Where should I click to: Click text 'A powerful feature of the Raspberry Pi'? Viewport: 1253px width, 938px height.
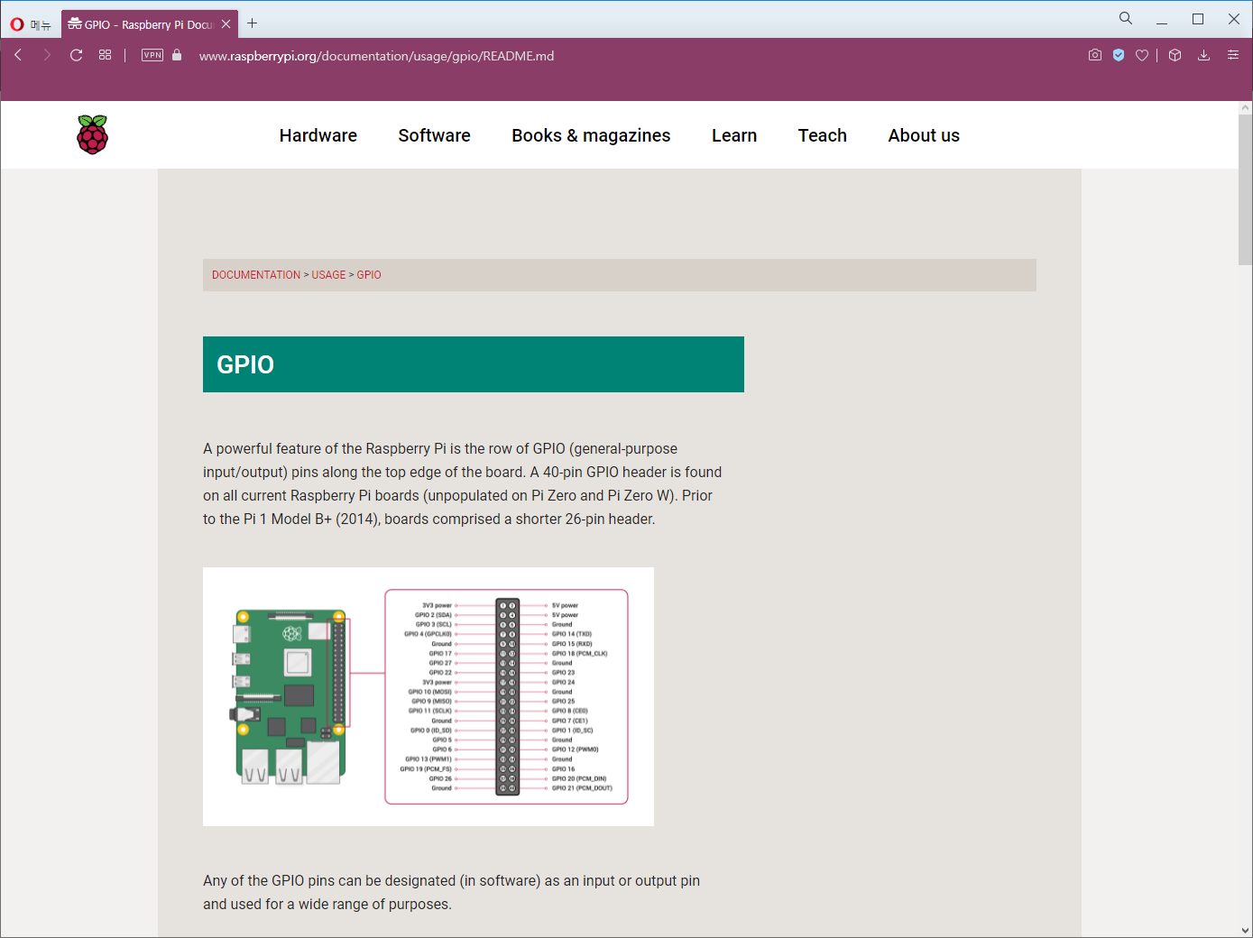325,448
